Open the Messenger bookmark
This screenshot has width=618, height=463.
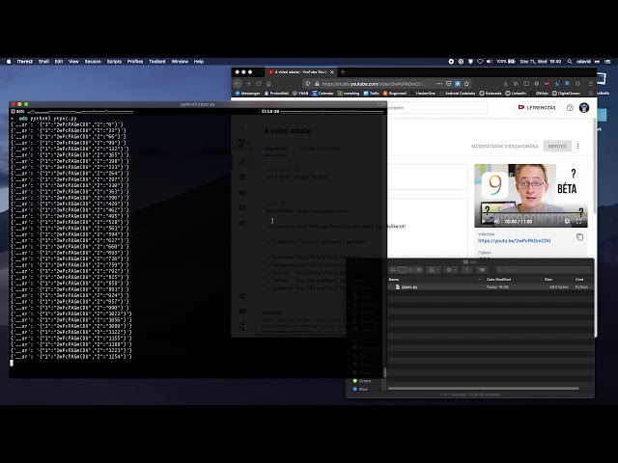(247, 94)
